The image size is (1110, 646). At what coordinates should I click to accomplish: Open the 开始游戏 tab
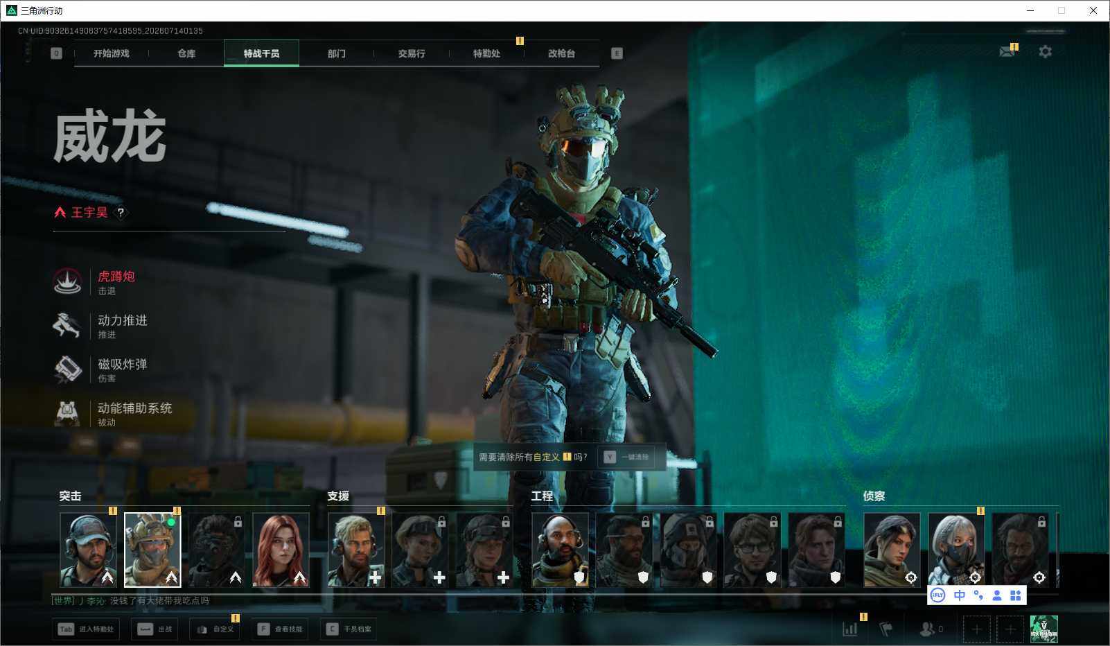(112, 53)
